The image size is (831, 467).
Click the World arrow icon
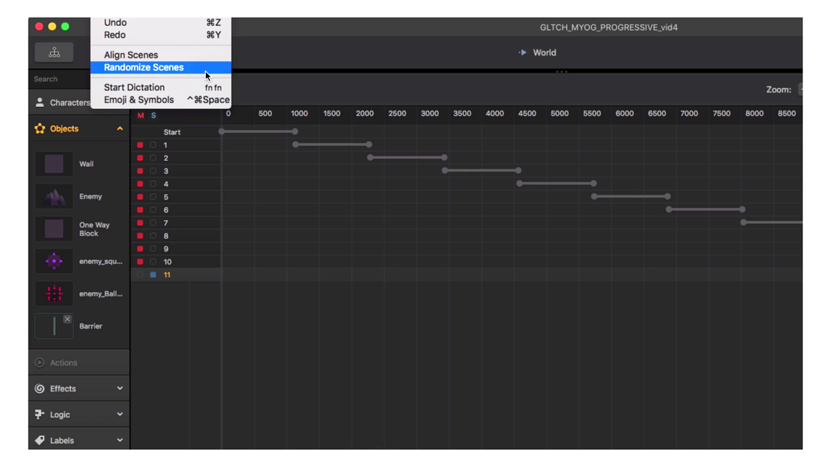point(523,53)
